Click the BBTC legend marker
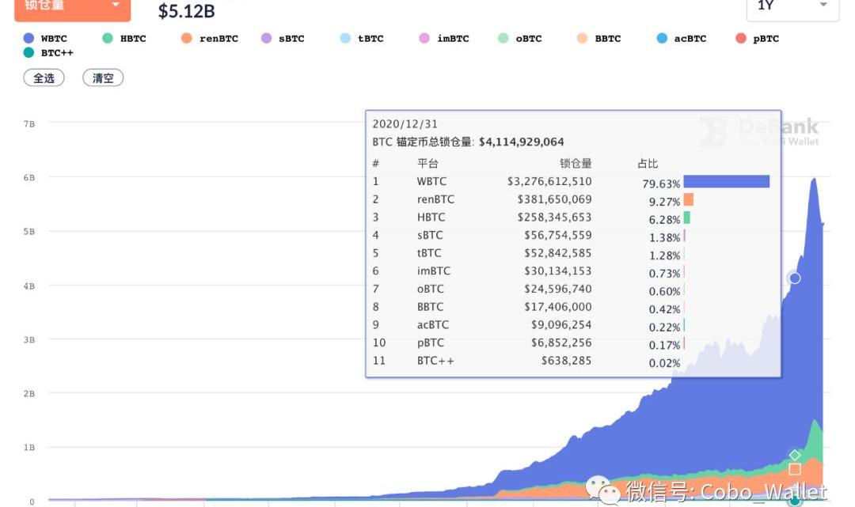The height and width of the screenshot is (507, 855). [583, 39]
